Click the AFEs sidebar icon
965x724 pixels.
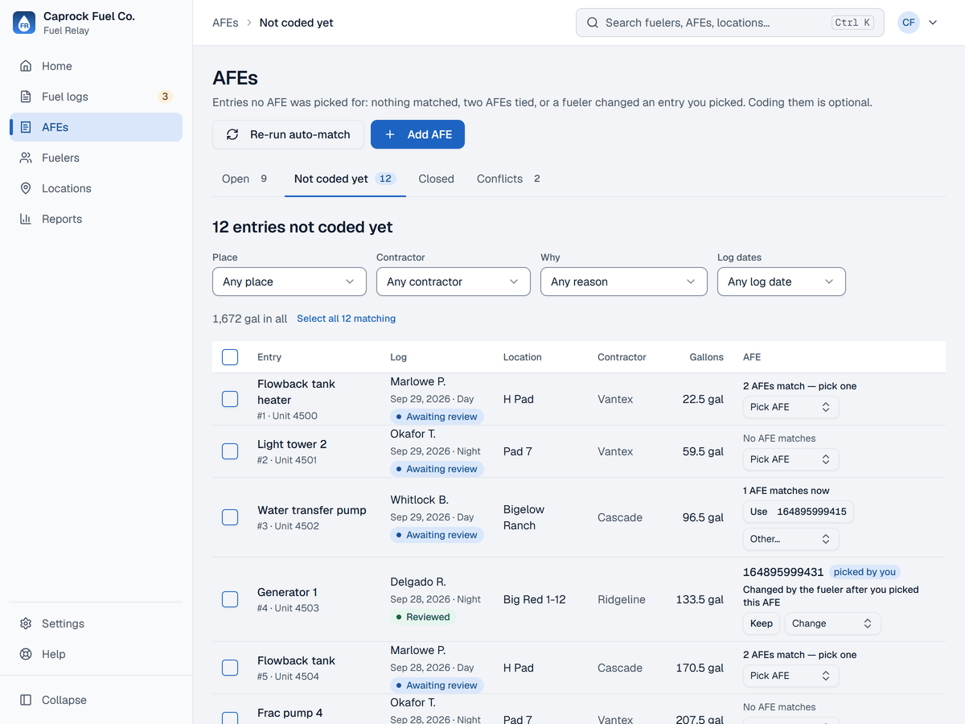26,127
